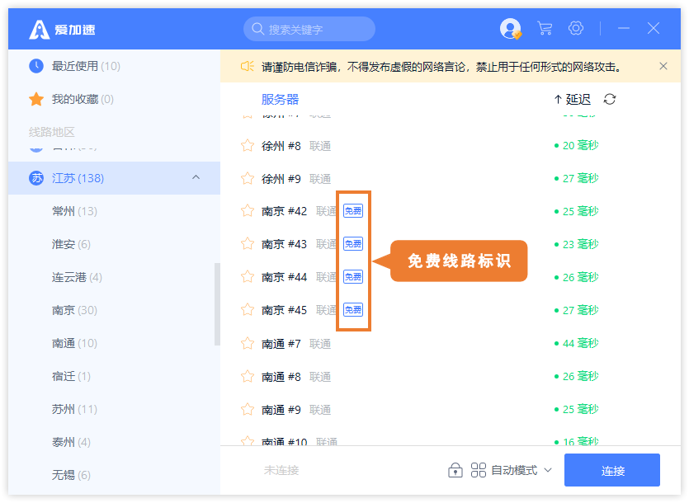Viewport: 689px width, 503px height.
Task: Select 南京 (30) city
Action: 114,310
